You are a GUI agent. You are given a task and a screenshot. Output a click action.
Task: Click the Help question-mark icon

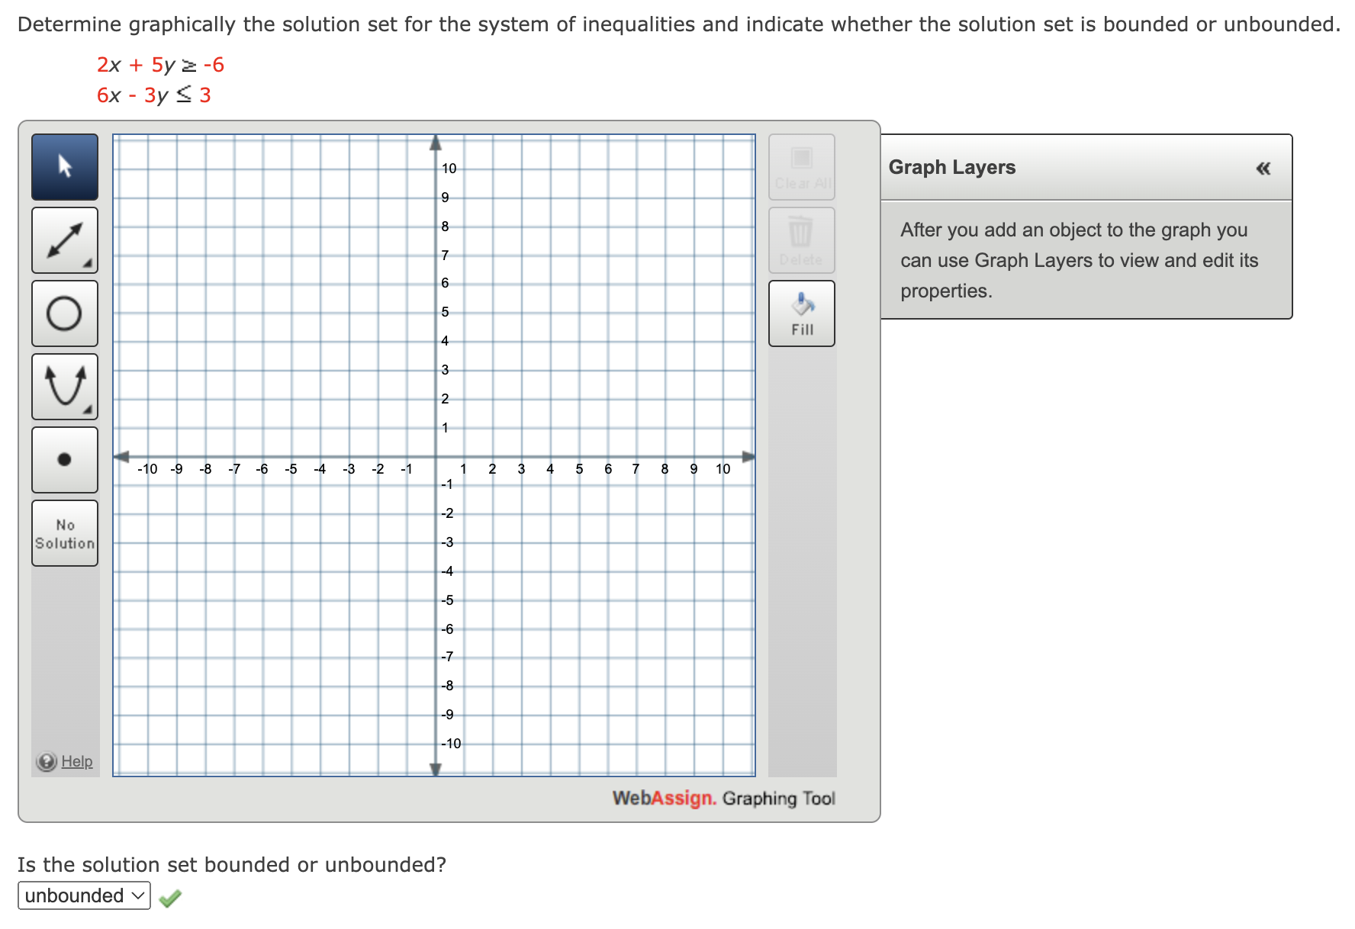pos(46,761)
